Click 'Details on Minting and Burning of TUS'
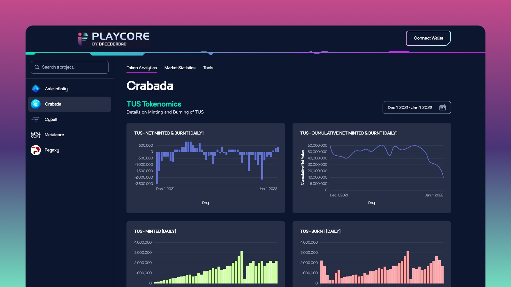The image size is (511, 287). point(165,112)
